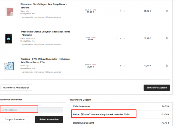Screen dimensions: 175x126
Task: Open Torriden DIVE-IN Hyaluronic Mask Pack link
Action: tap(45, 61)
